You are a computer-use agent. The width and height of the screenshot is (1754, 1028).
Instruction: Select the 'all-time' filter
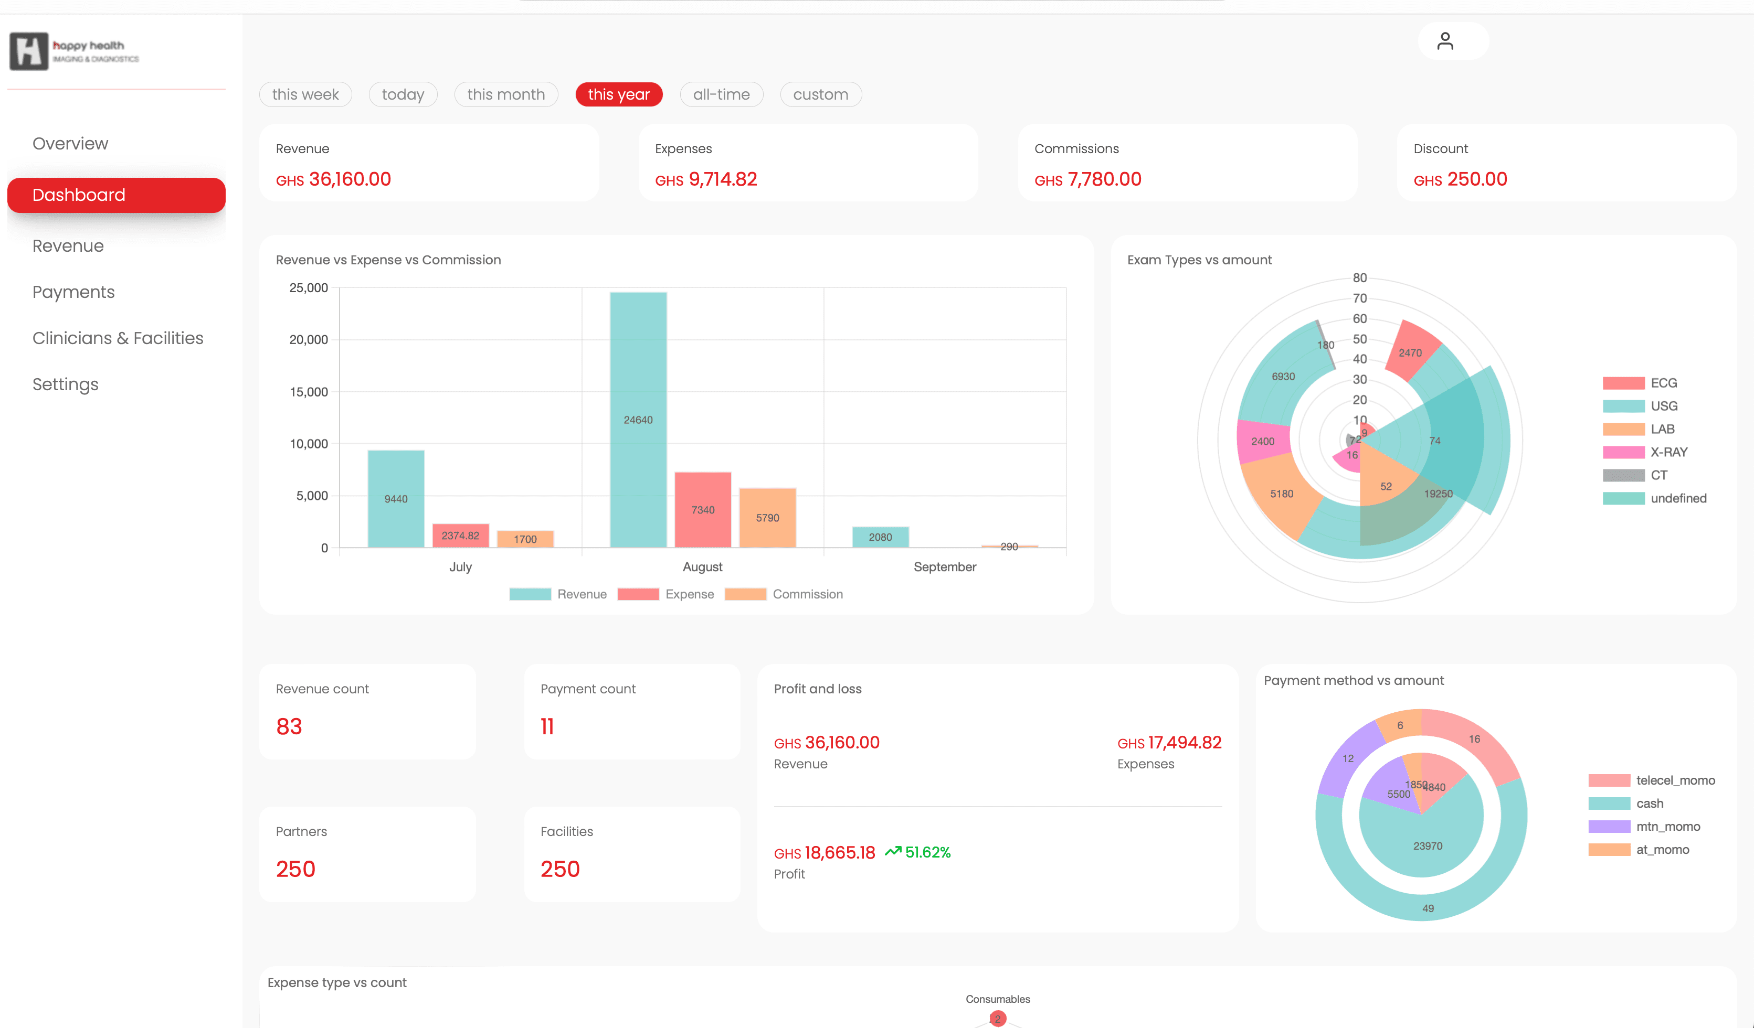[721, 94]
